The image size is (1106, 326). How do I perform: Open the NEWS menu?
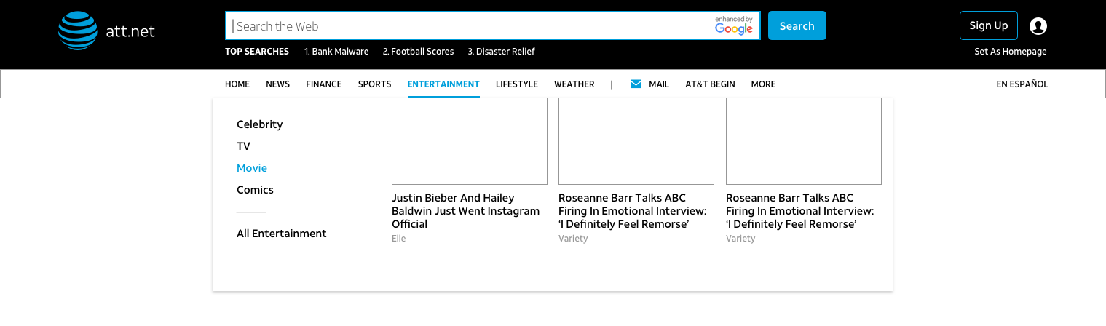277,84
